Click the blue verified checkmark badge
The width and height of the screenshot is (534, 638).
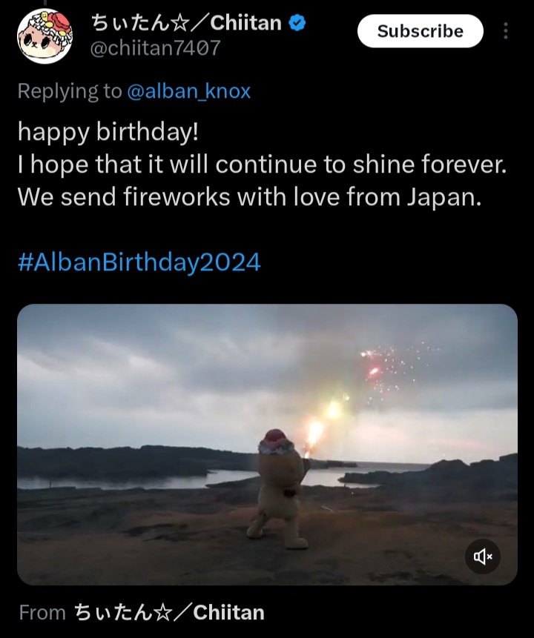tap(297, 23)
